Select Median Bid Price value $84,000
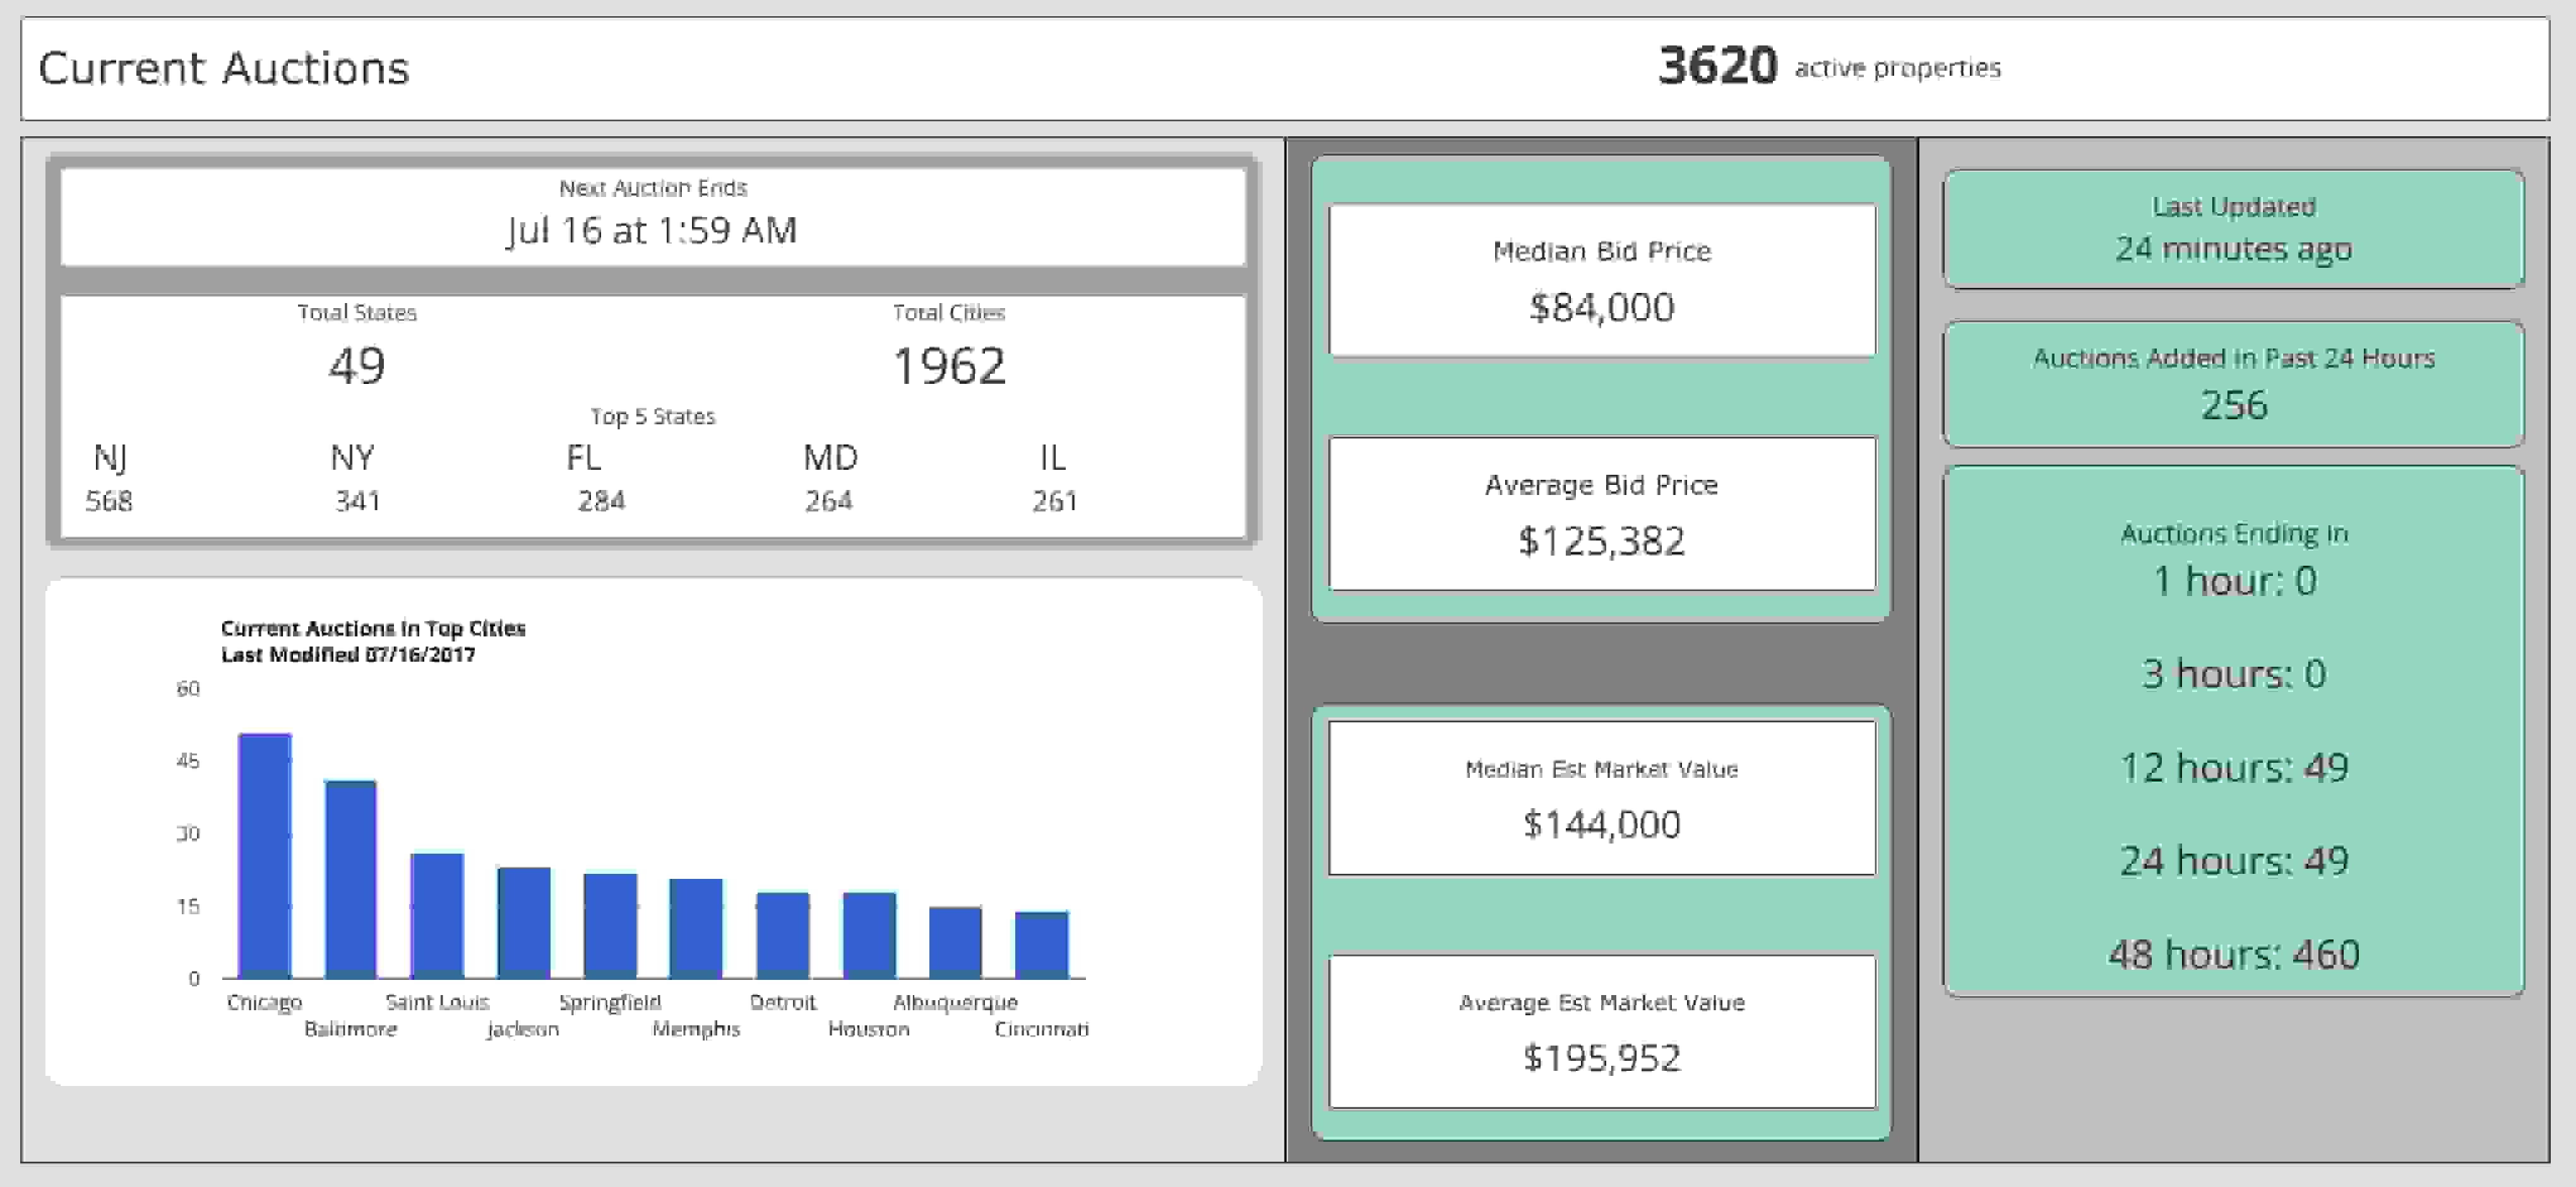 [1602, 307]
